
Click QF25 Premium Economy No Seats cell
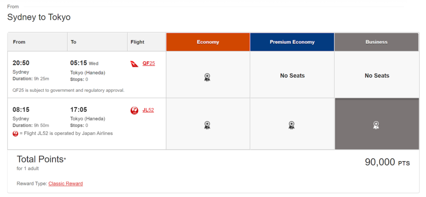[x=292, y=75]
